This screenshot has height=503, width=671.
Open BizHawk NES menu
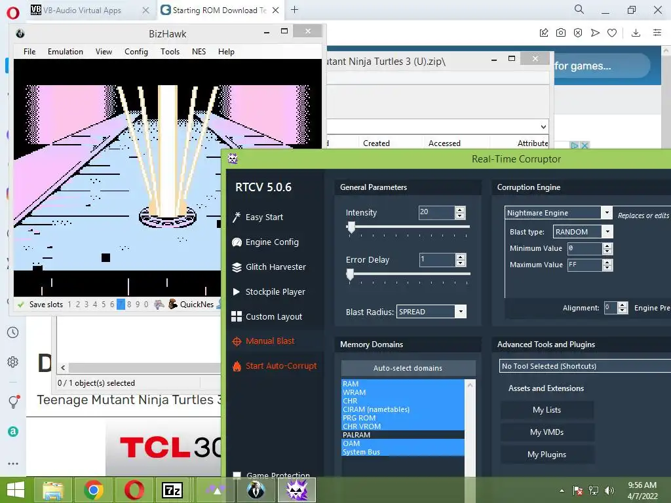(x=199, y=52)
